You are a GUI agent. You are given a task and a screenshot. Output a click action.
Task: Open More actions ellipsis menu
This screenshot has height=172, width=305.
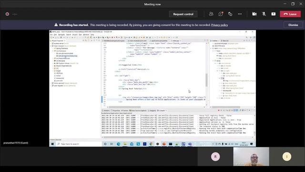pos(240,14)
